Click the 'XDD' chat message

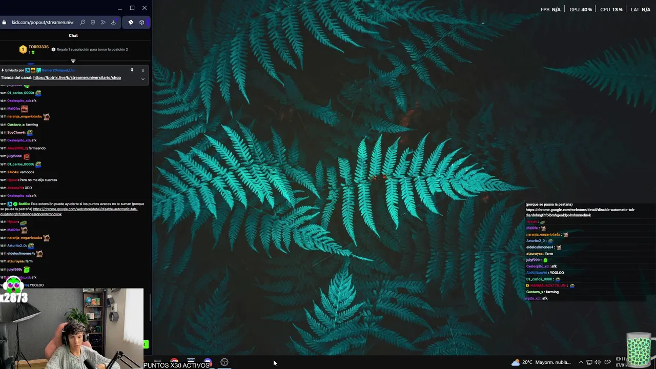28,188
